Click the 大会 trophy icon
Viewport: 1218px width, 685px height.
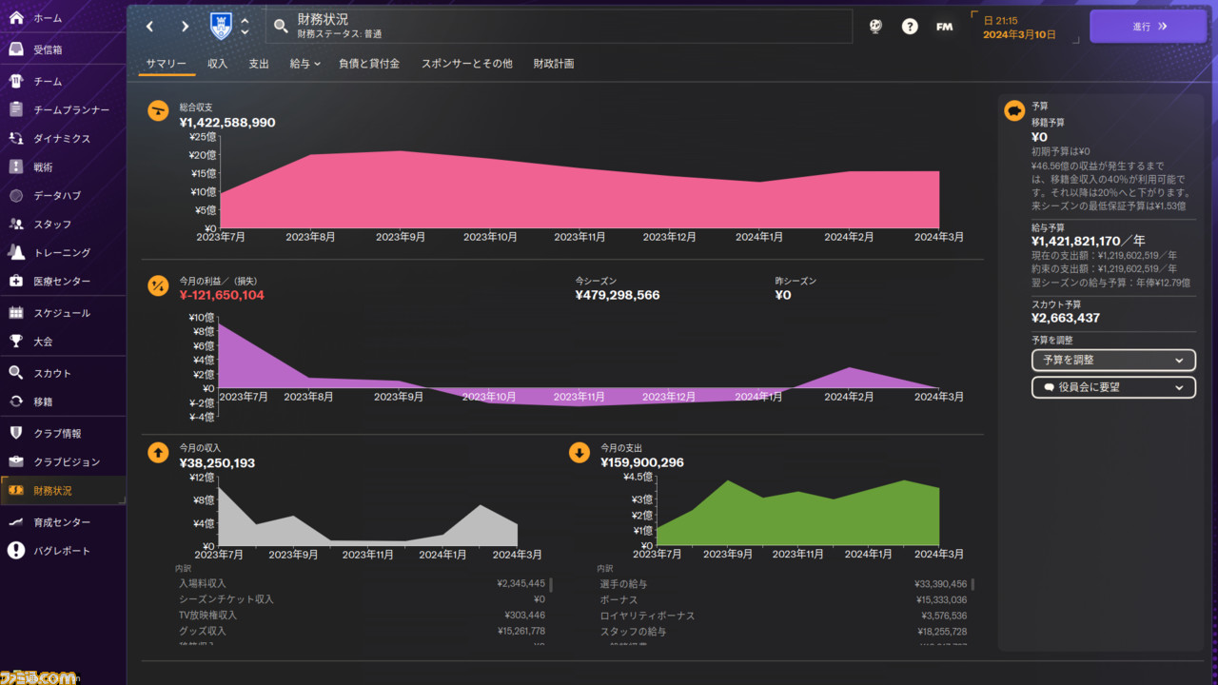(16, 341)
